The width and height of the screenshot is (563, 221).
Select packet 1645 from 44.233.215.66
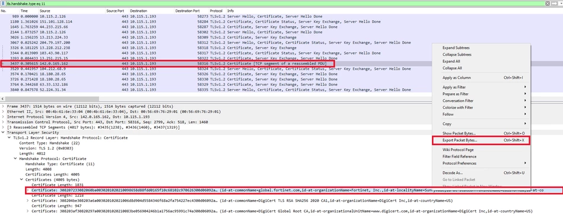281,27
